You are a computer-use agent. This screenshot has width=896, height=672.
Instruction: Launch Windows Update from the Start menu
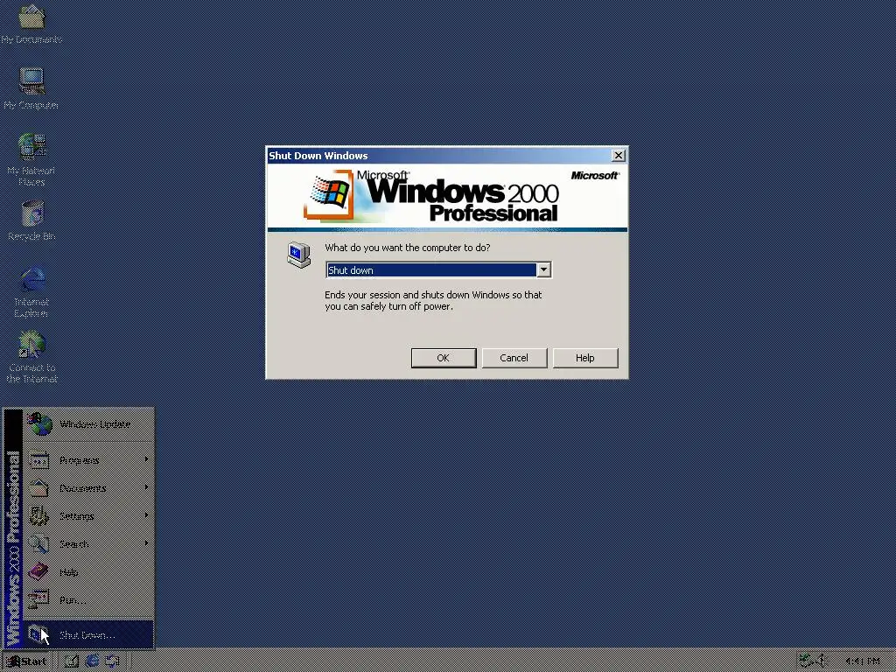(x=88, y=424)
